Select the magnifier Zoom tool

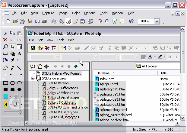click(5, 47)
